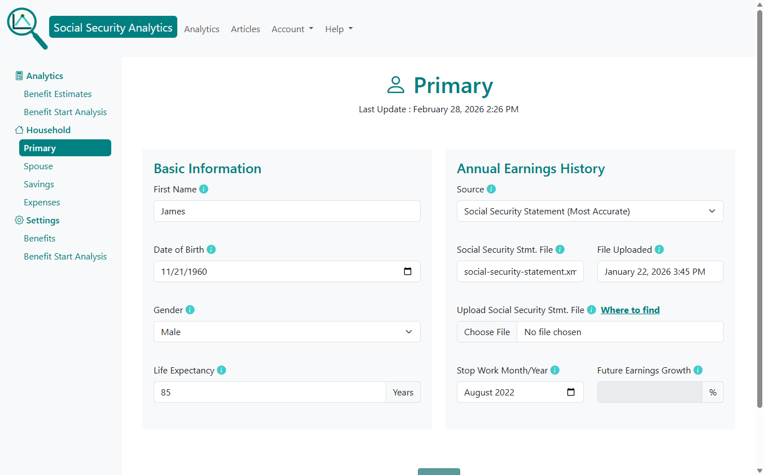
Task: Click inside the First Name input field
Action: pyautogui.click(x=287, y=211)
